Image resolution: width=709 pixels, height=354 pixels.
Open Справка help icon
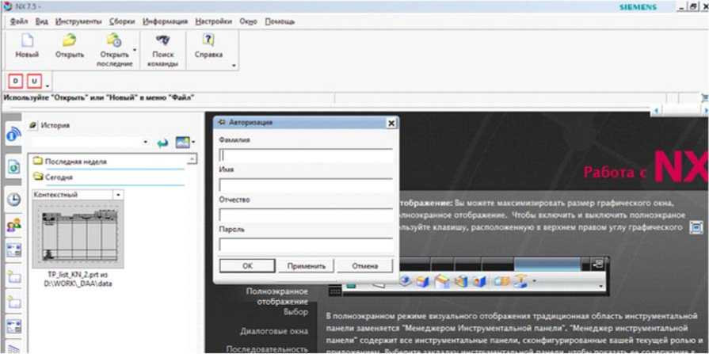click(x=208, y=40)
